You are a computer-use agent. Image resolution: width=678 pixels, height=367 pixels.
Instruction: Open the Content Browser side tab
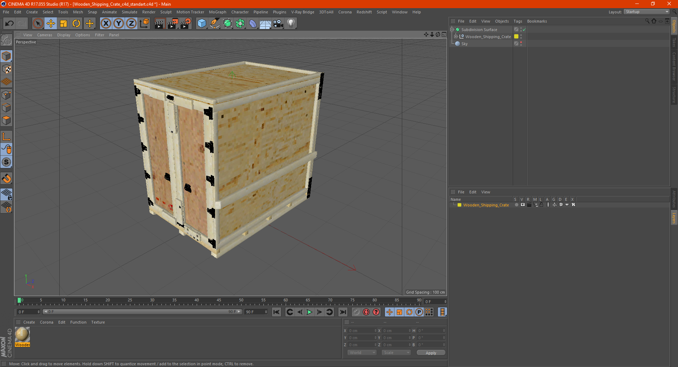pyautogui.click(x=674, y=66)
